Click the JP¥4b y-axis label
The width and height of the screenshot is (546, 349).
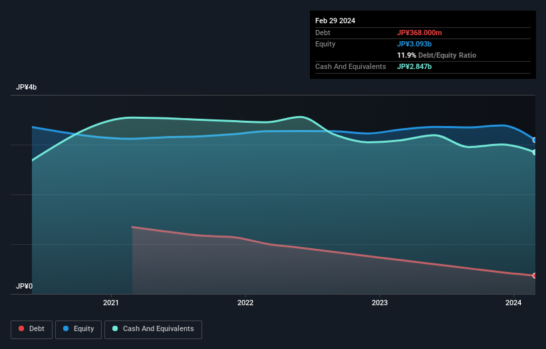26,87
